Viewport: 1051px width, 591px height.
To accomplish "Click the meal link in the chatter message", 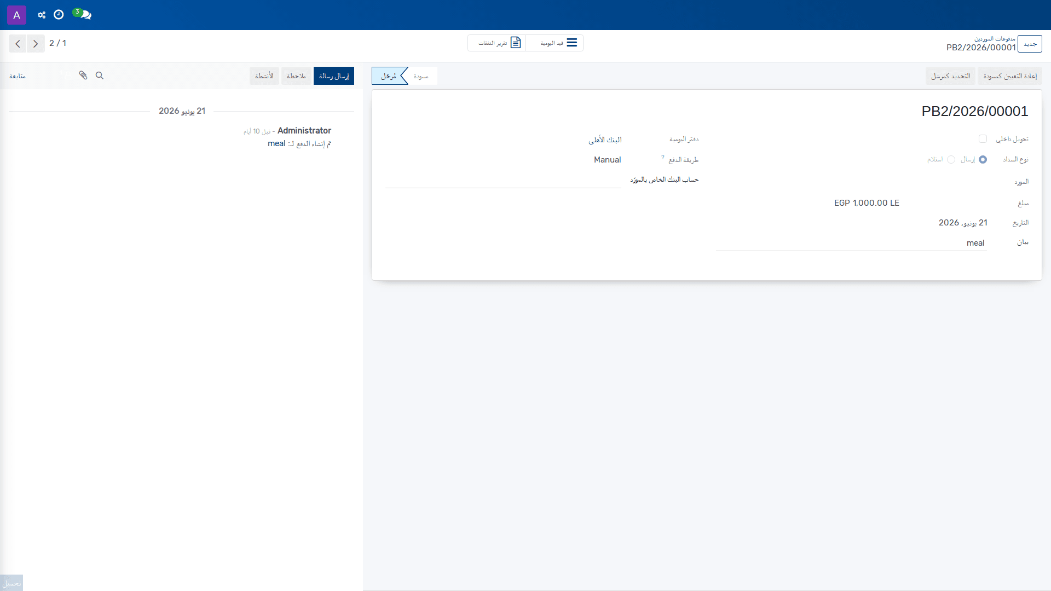I will [276, 143].
